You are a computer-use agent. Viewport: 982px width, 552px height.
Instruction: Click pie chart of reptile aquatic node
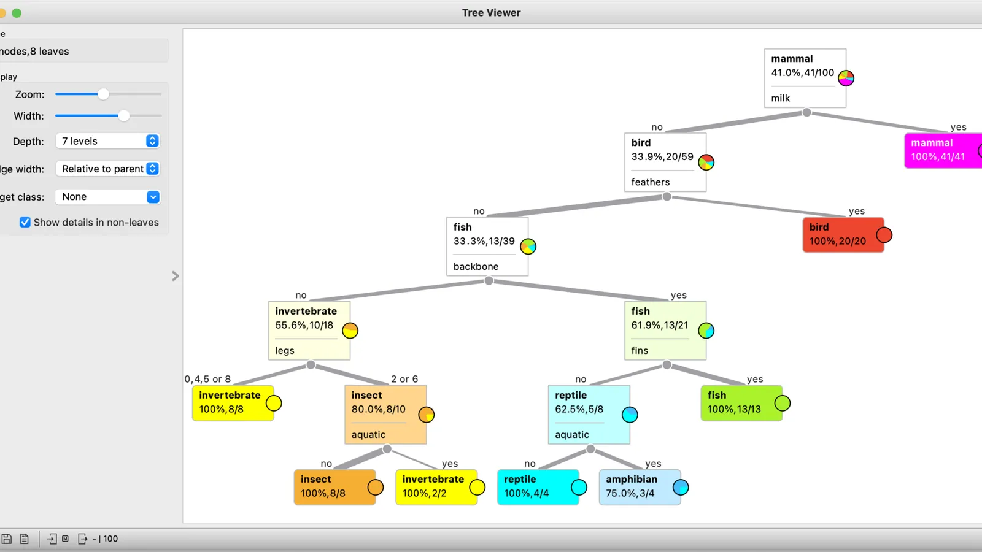tap(630, 415)
